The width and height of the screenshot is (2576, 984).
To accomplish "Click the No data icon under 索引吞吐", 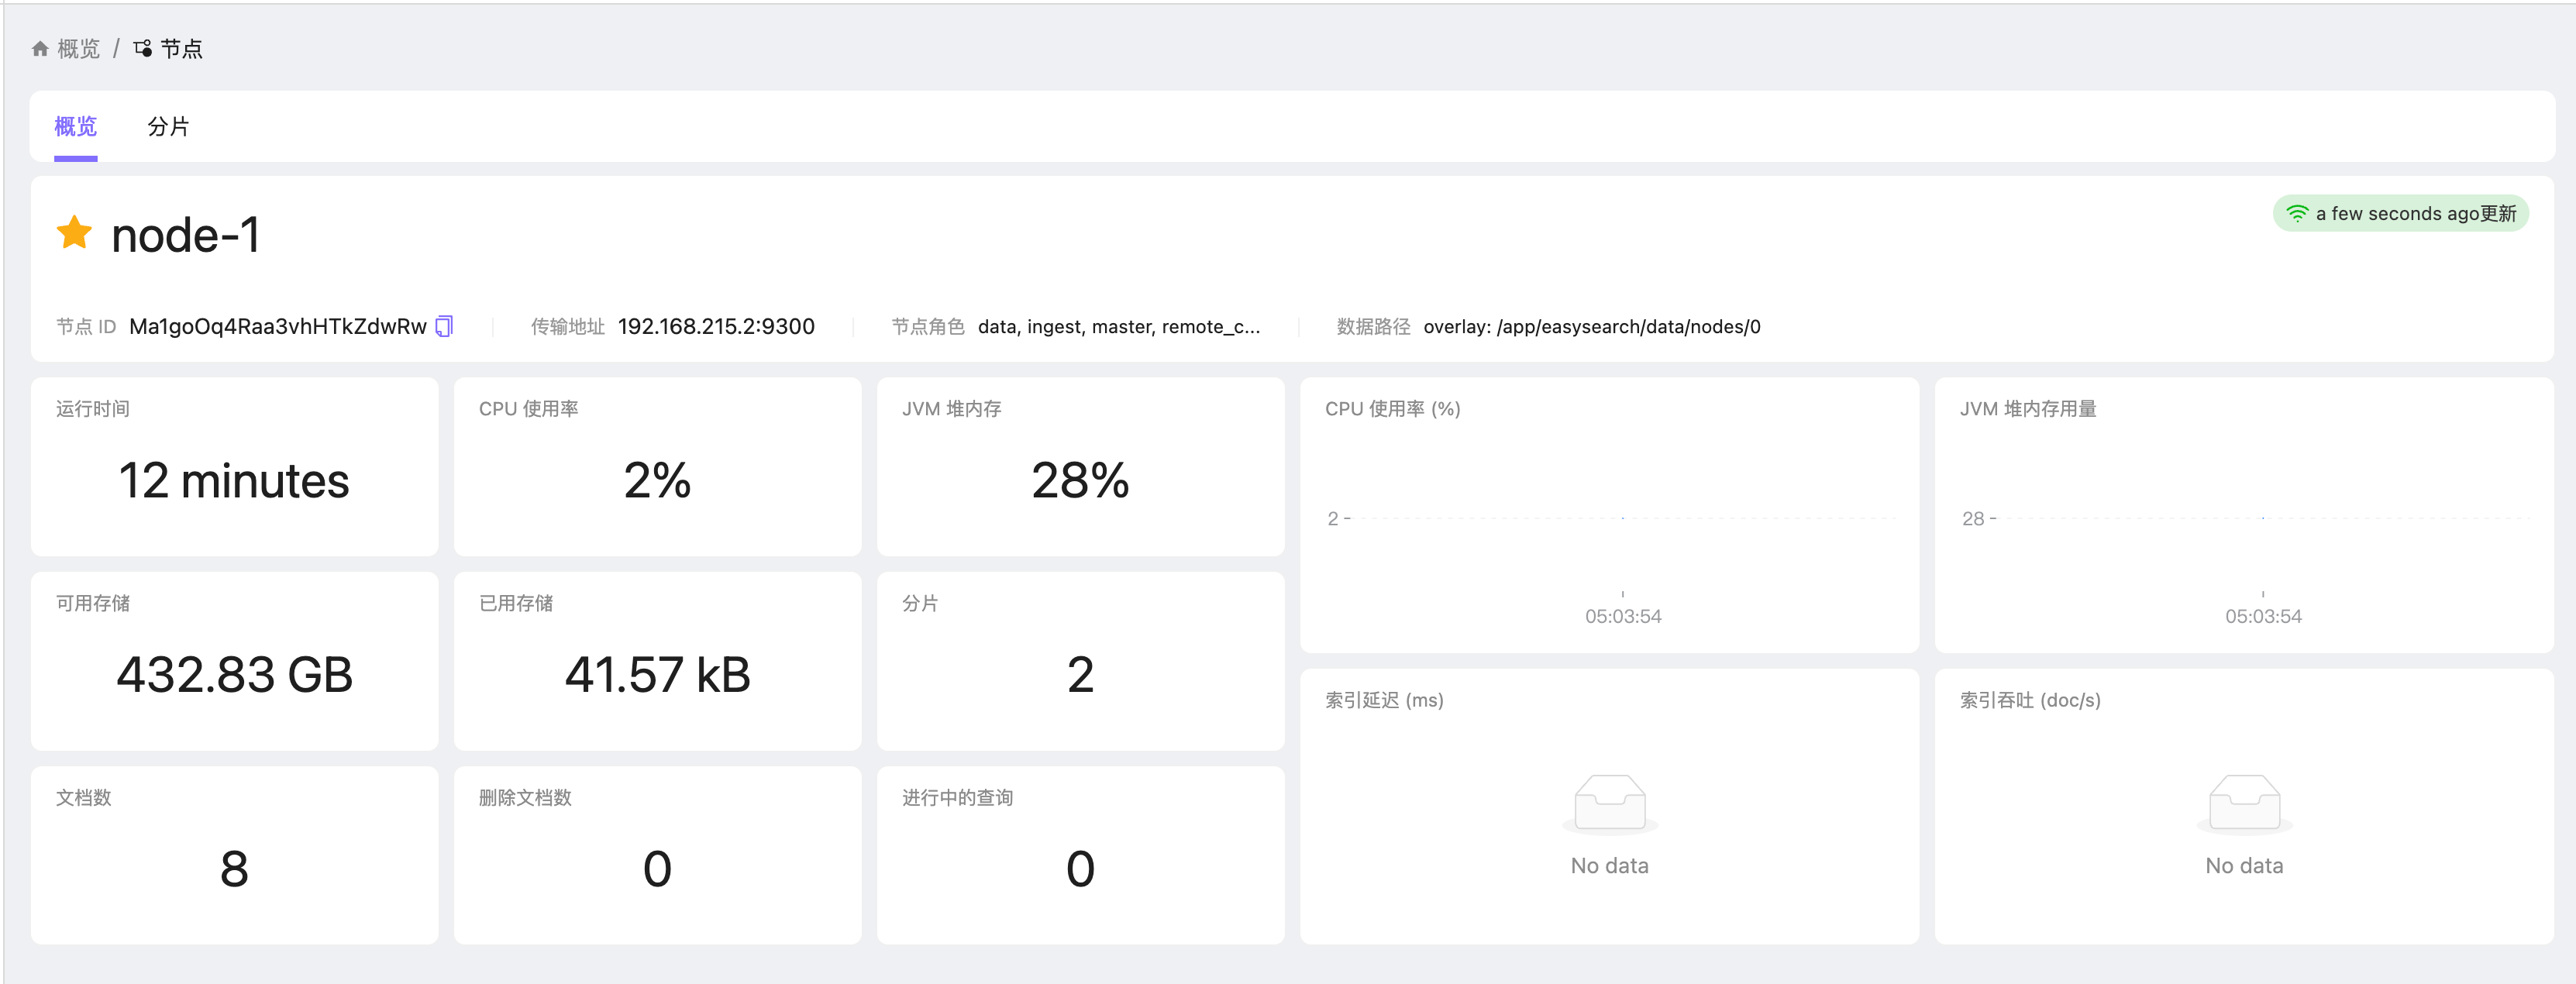I will (x=2244, y=803).
